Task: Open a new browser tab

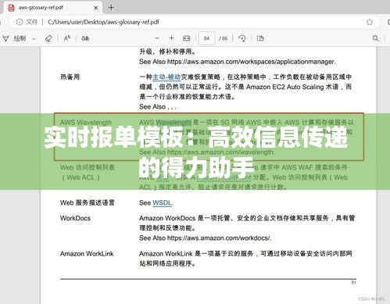Action: [x=111, y=8]
